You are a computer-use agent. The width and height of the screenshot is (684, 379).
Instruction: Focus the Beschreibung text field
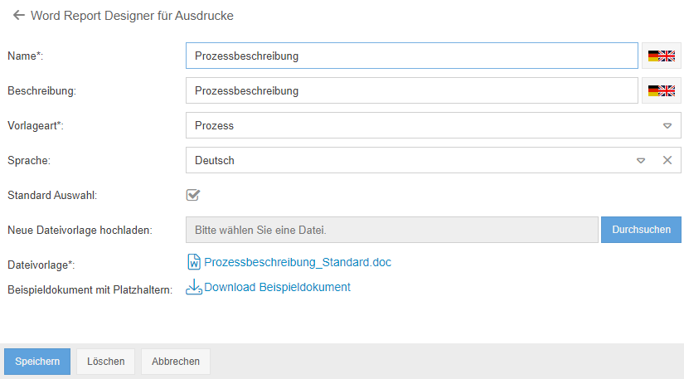pyautogui.click(x=411, y=90)
